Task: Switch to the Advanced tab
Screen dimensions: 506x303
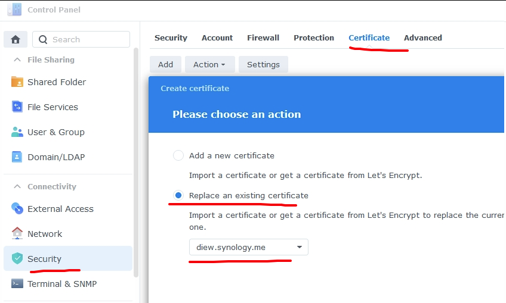Action: pyautogui.click(x=422, y=38)
